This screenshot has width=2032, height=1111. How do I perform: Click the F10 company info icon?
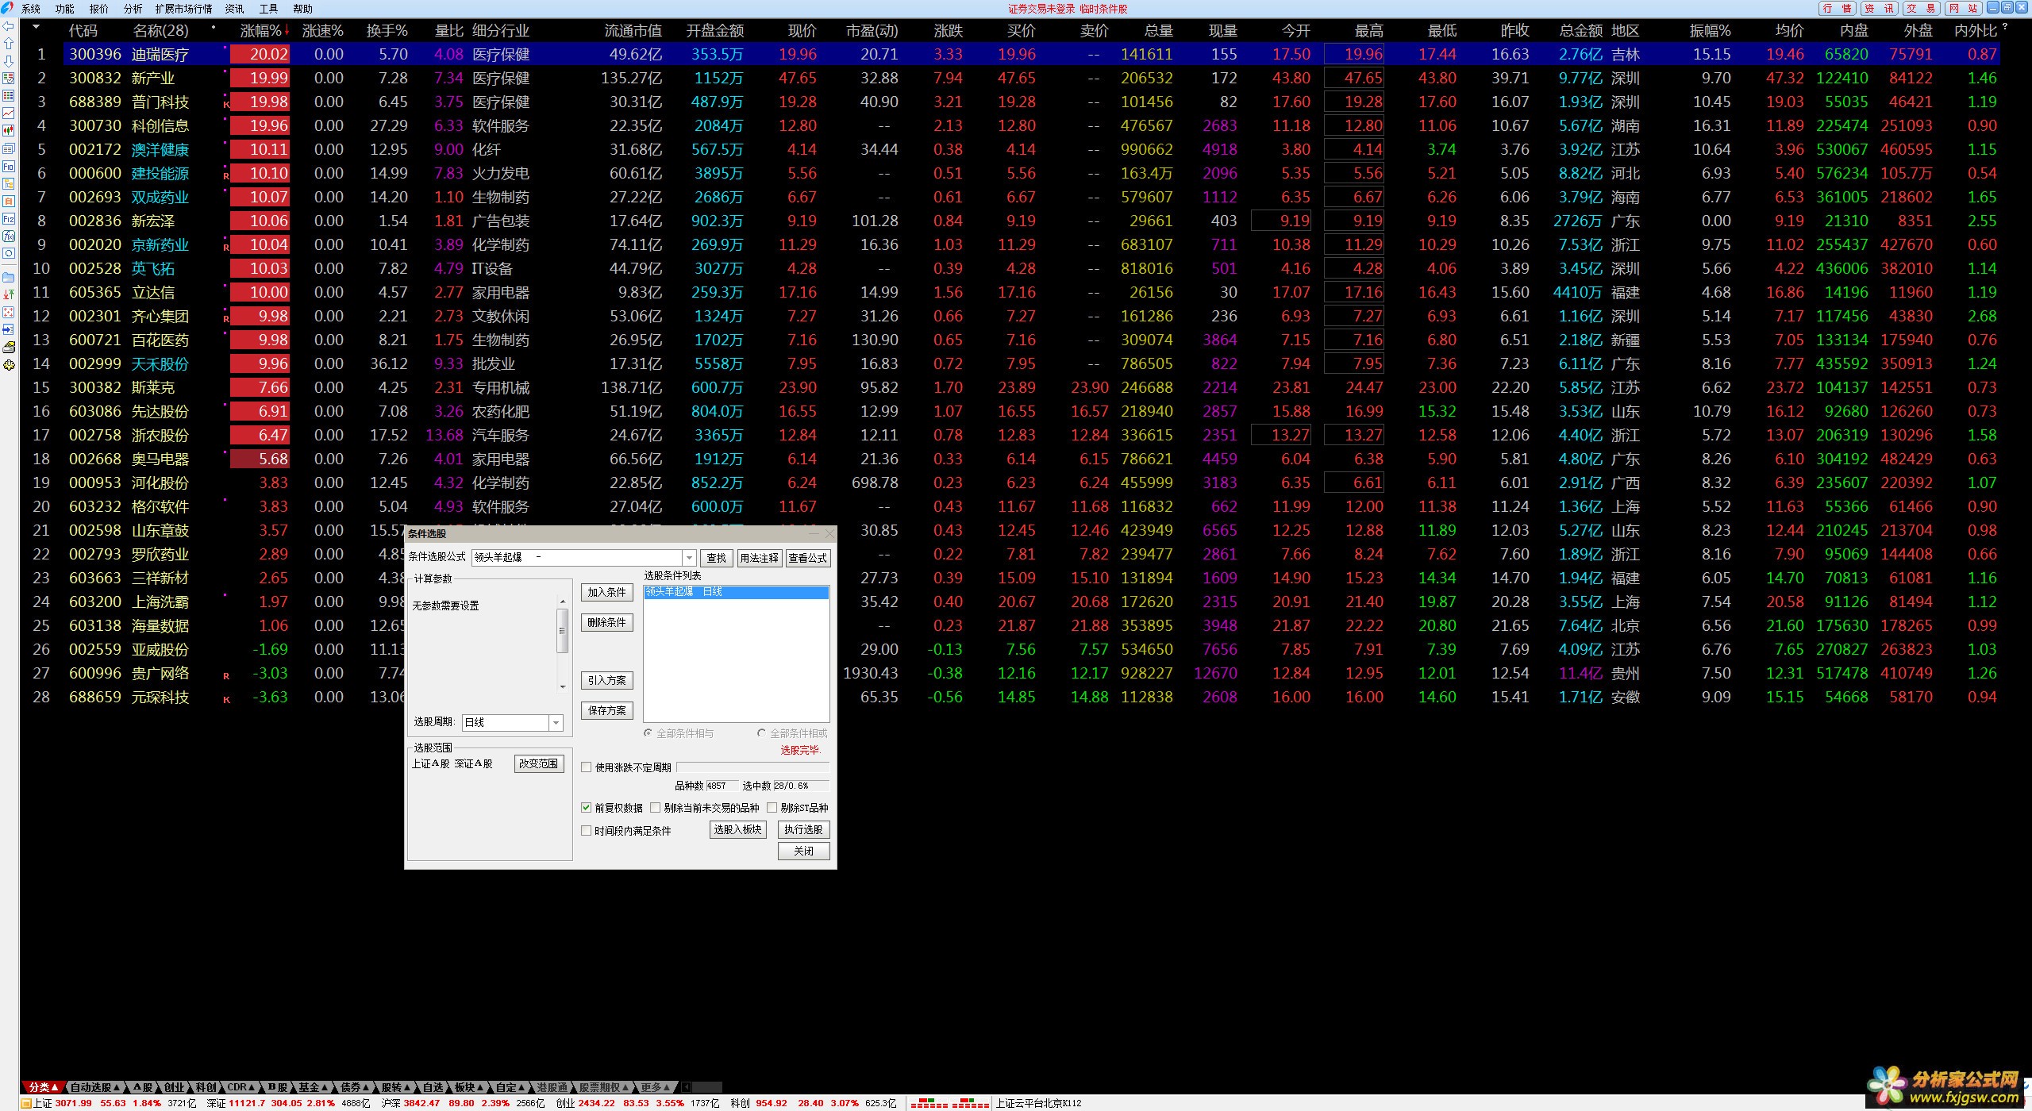pos(9,167)
